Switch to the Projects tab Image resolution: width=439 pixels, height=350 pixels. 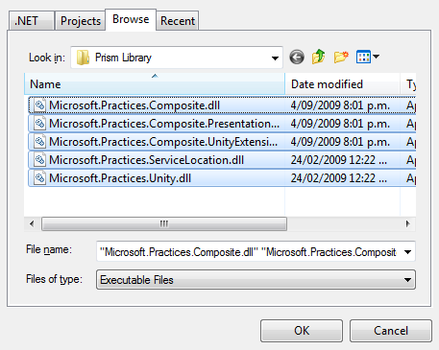[x=81, y=21]
